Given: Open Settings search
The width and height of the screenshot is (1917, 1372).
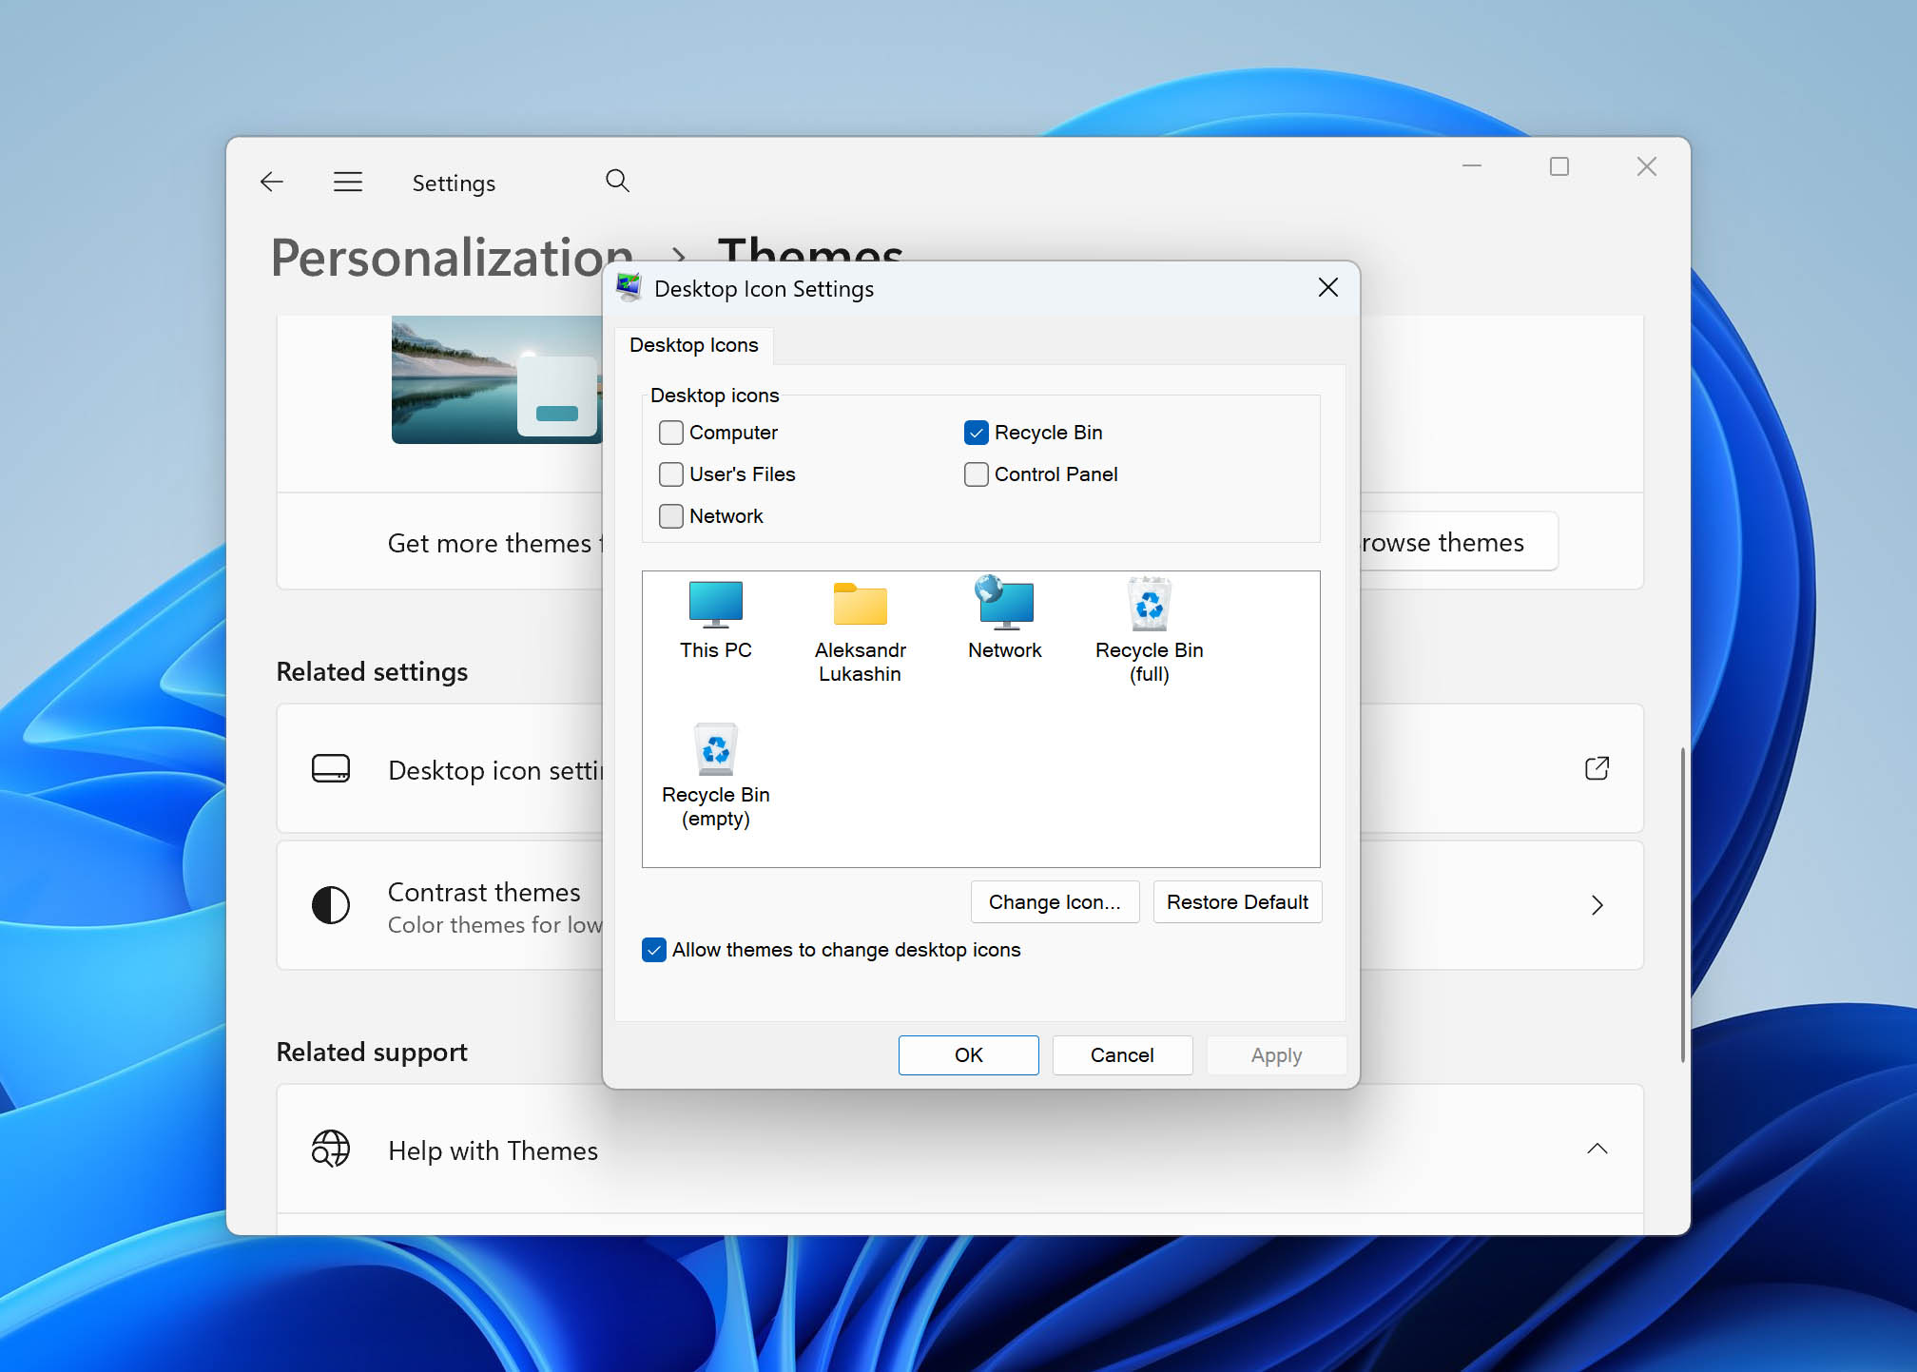Looking at the screenshot, I should pos(617,181).
